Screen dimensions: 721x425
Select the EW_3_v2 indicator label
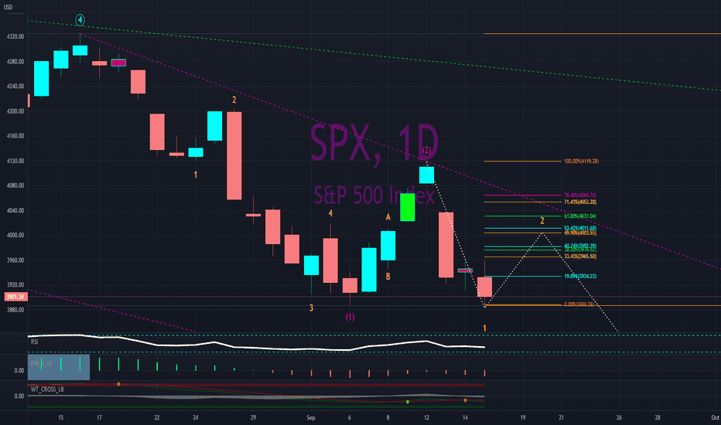click(x=41, y=363)
